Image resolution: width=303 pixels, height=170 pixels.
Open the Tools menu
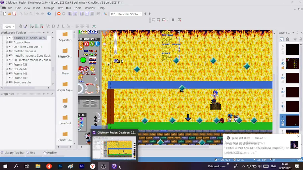78,8
